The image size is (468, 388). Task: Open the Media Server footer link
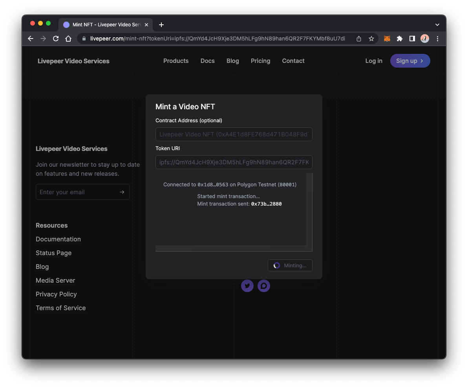tap(55, 280)
